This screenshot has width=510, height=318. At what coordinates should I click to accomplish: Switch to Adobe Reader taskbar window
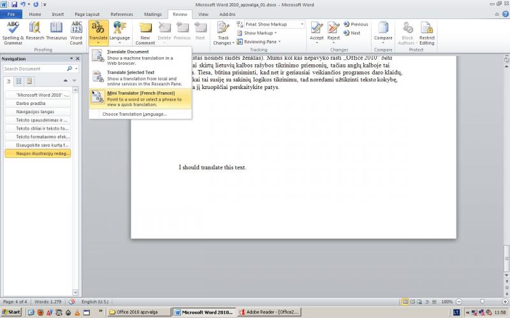(x=269, y=312)
